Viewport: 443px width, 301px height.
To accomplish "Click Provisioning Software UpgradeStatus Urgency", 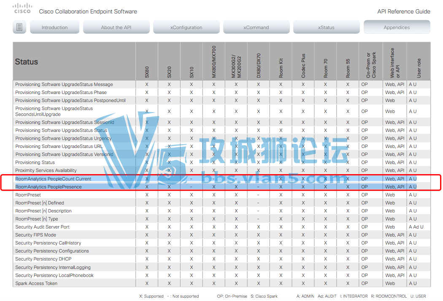I will click(x=63, y=138).
